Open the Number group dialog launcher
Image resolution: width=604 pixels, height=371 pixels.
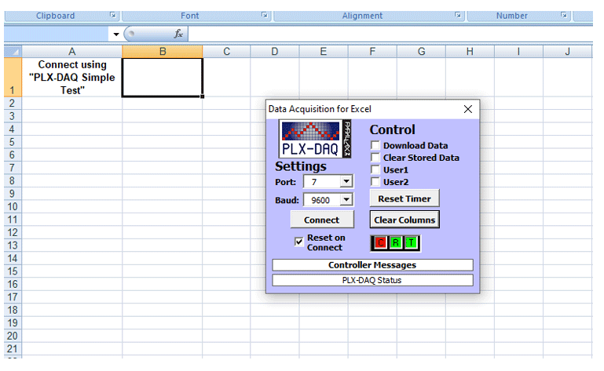tap(564, 15)
